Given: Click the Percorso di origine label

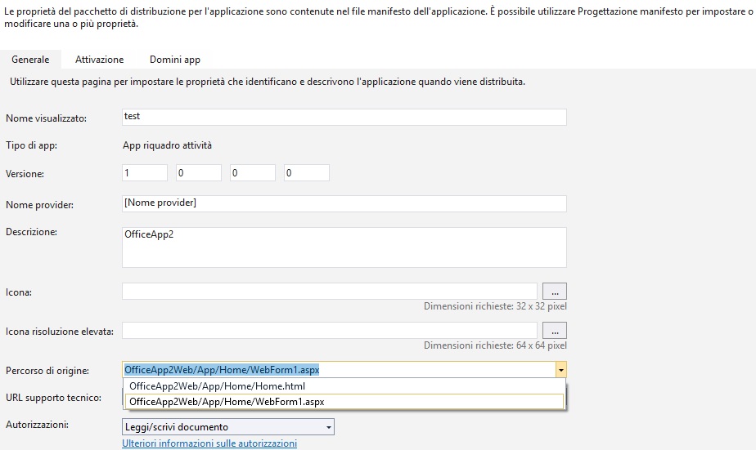Looking at the screenshot, I should point(47,371).
